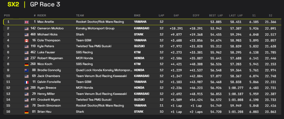Select rider name Calvin Fonvieille
This screenshot has height=119, width=284.
click(49, 82)
